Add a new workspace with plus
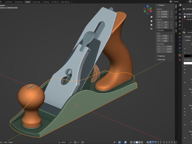192x144 pixels. click(72, 2)
